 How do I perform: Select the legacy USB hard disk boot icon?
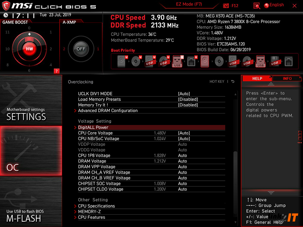tap(233, 61)
